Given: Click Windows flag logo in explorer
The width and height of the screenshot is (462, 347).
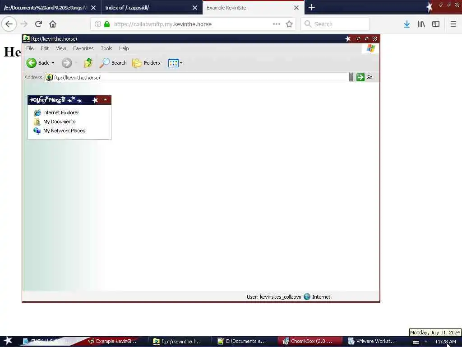Looking at the screenshot, I should point(371,48).
